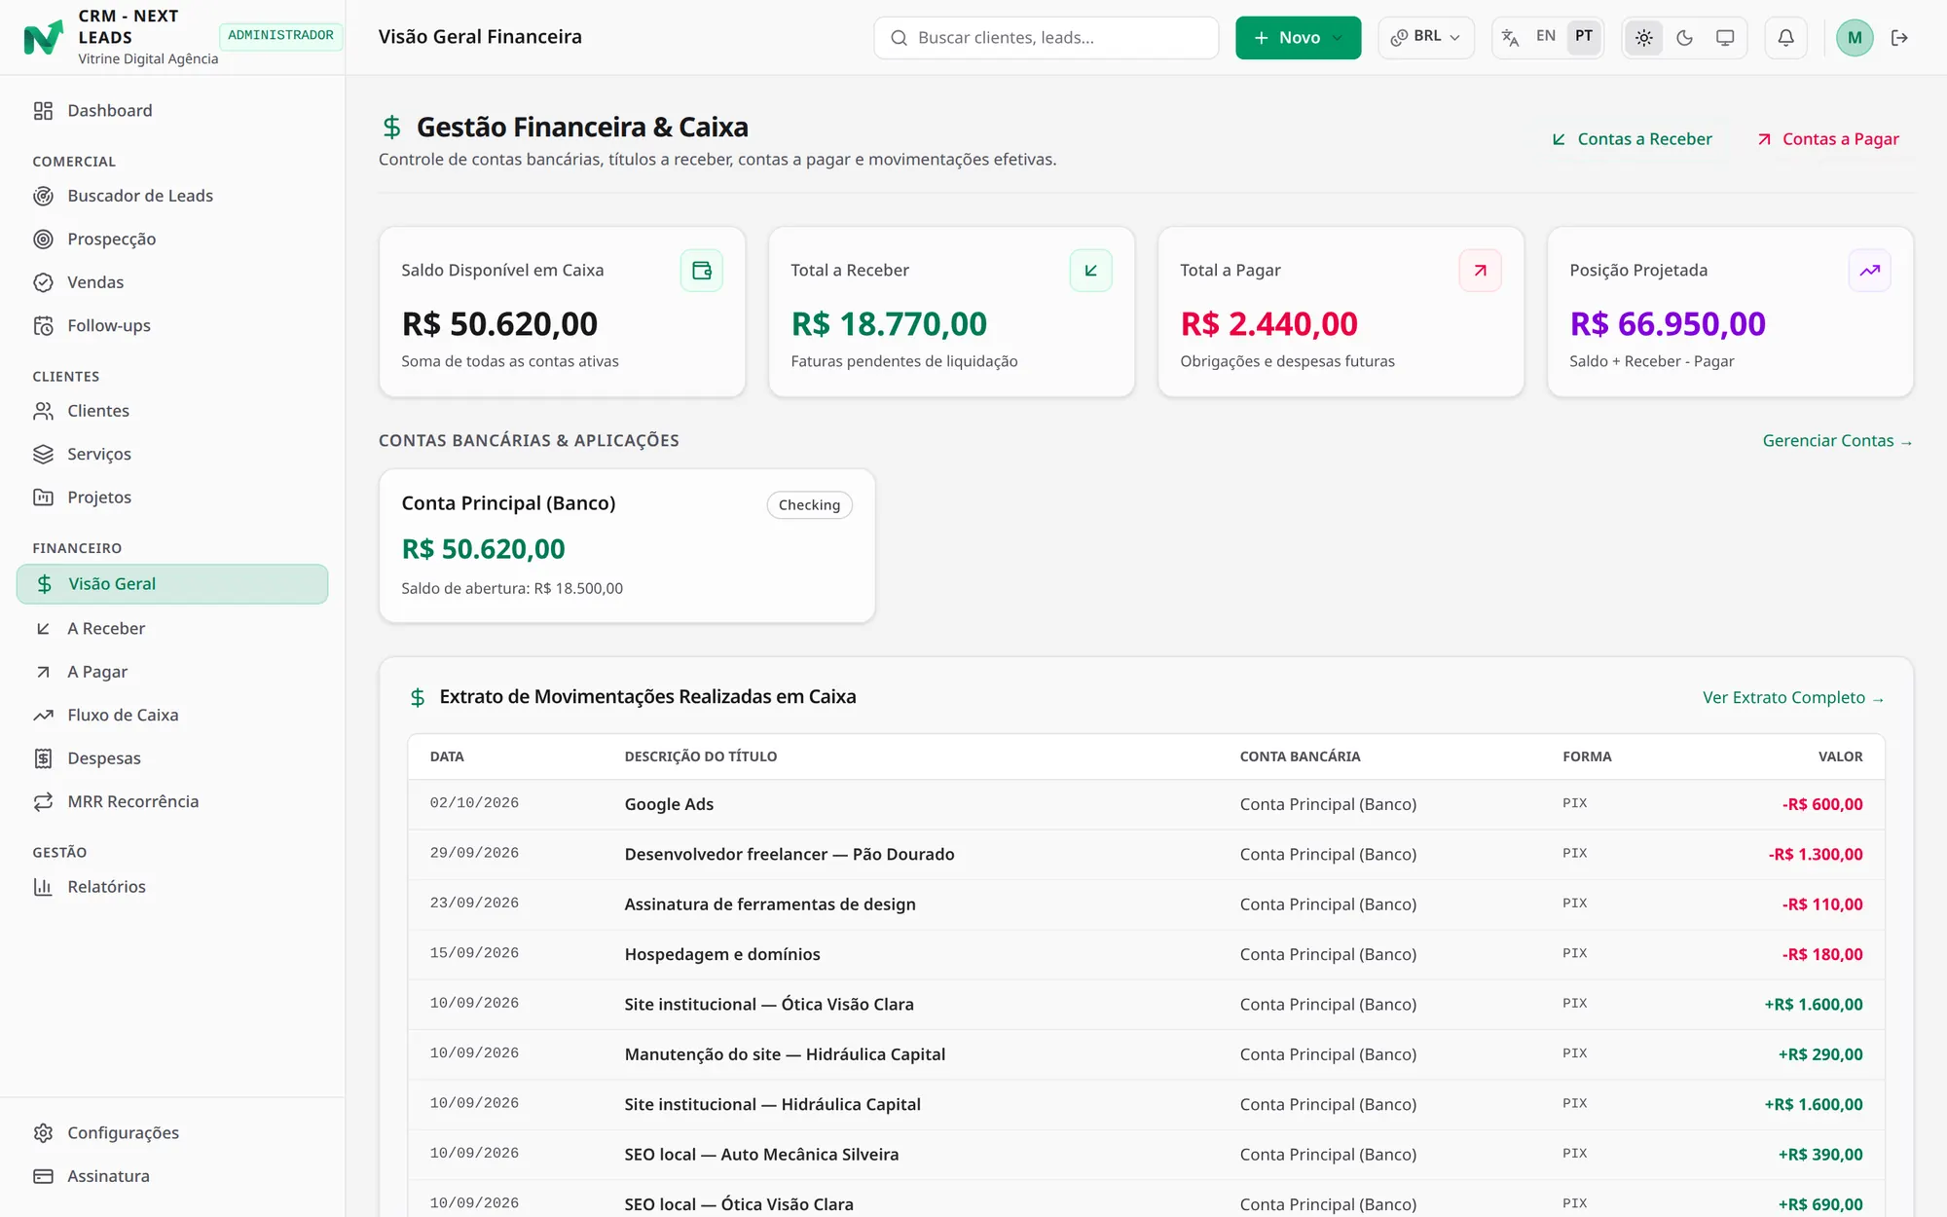Click the Checking badge on Conta Principal
The image size is (1947, 1217).
pos(809,505)
